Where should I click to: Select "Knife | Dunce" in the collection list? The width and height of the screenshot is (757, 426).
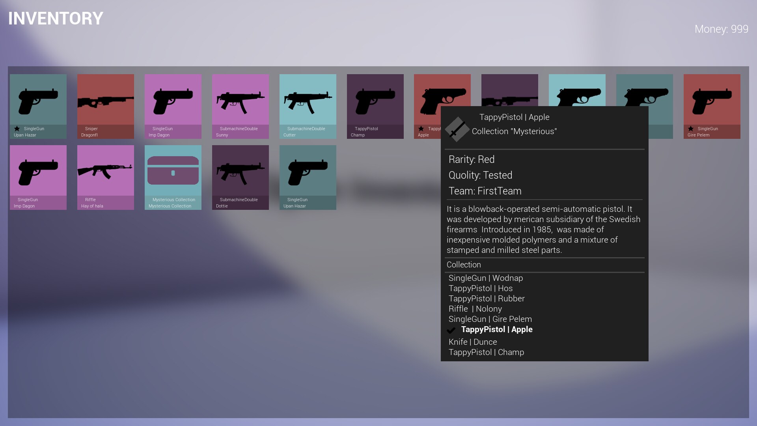(472, 342)
